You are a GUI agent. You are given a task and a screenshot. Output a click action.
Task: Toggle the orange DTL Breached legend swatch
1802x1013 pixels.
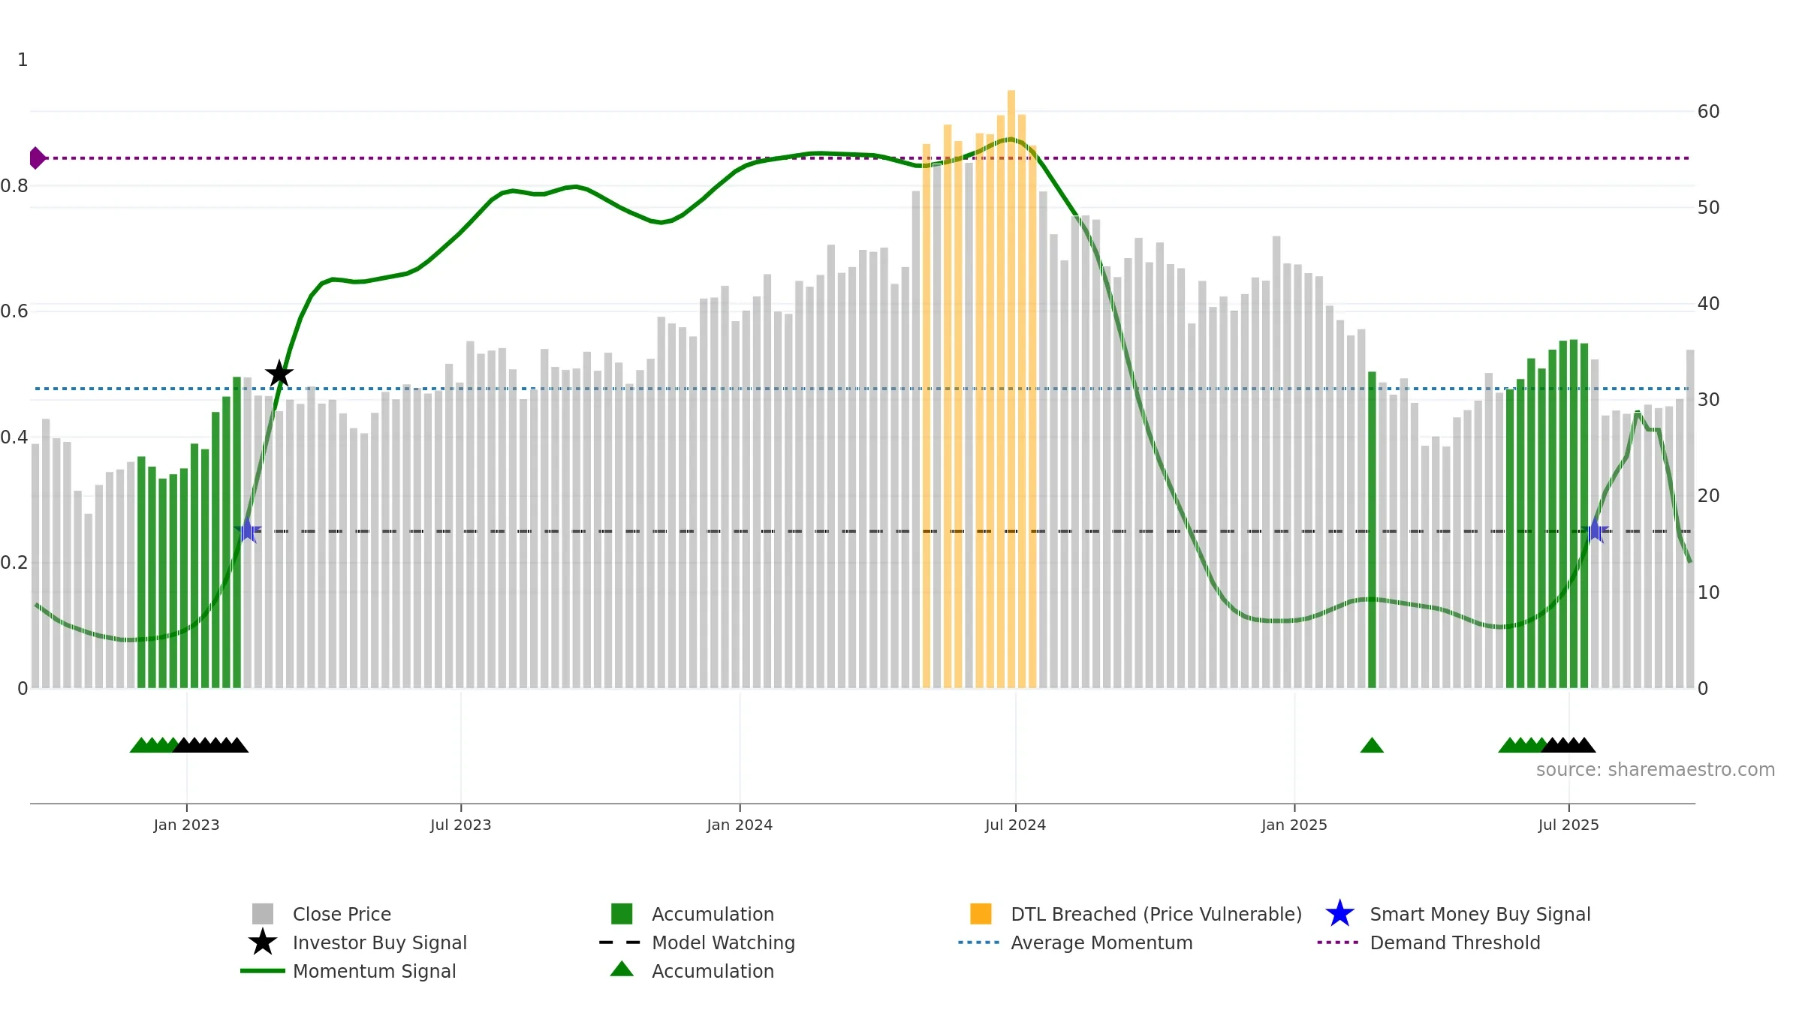tap(981, 914)
